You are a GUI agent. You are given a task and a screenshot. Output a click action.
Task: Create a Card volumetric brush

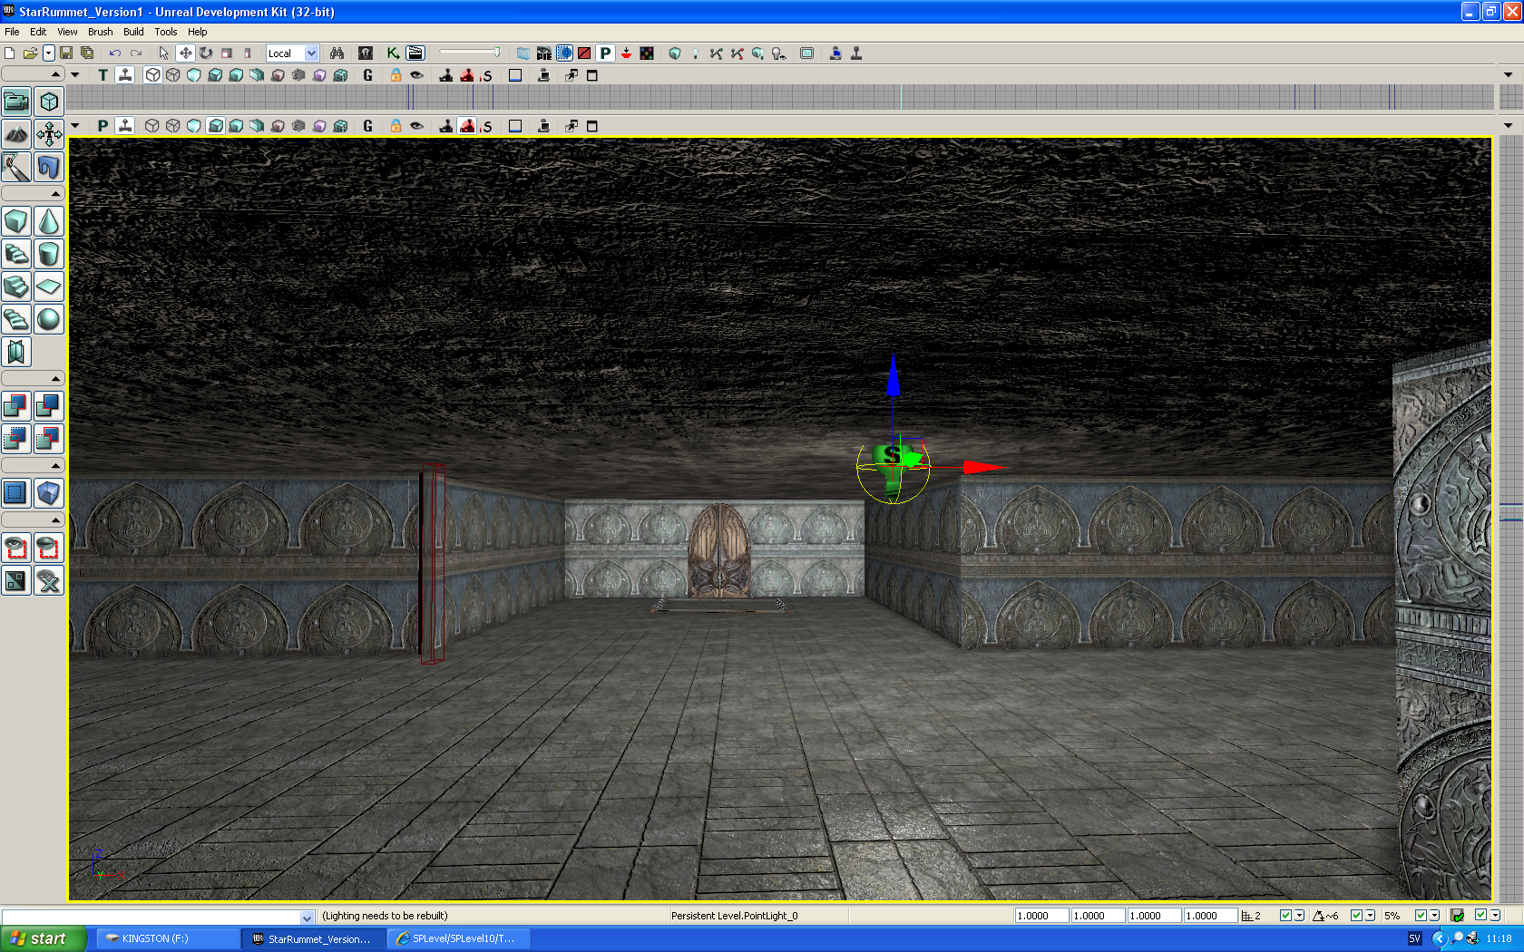point(16,352)
